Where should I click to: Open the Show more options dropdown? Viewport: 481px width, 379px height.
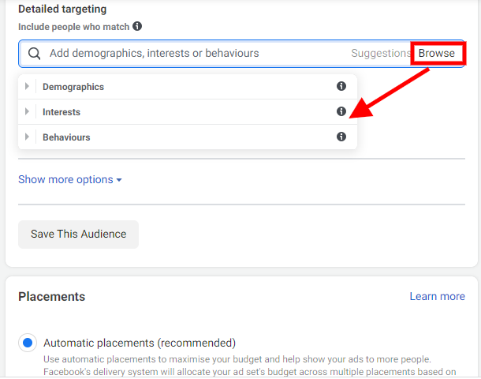pyautogui.click(x=70, y=179)
